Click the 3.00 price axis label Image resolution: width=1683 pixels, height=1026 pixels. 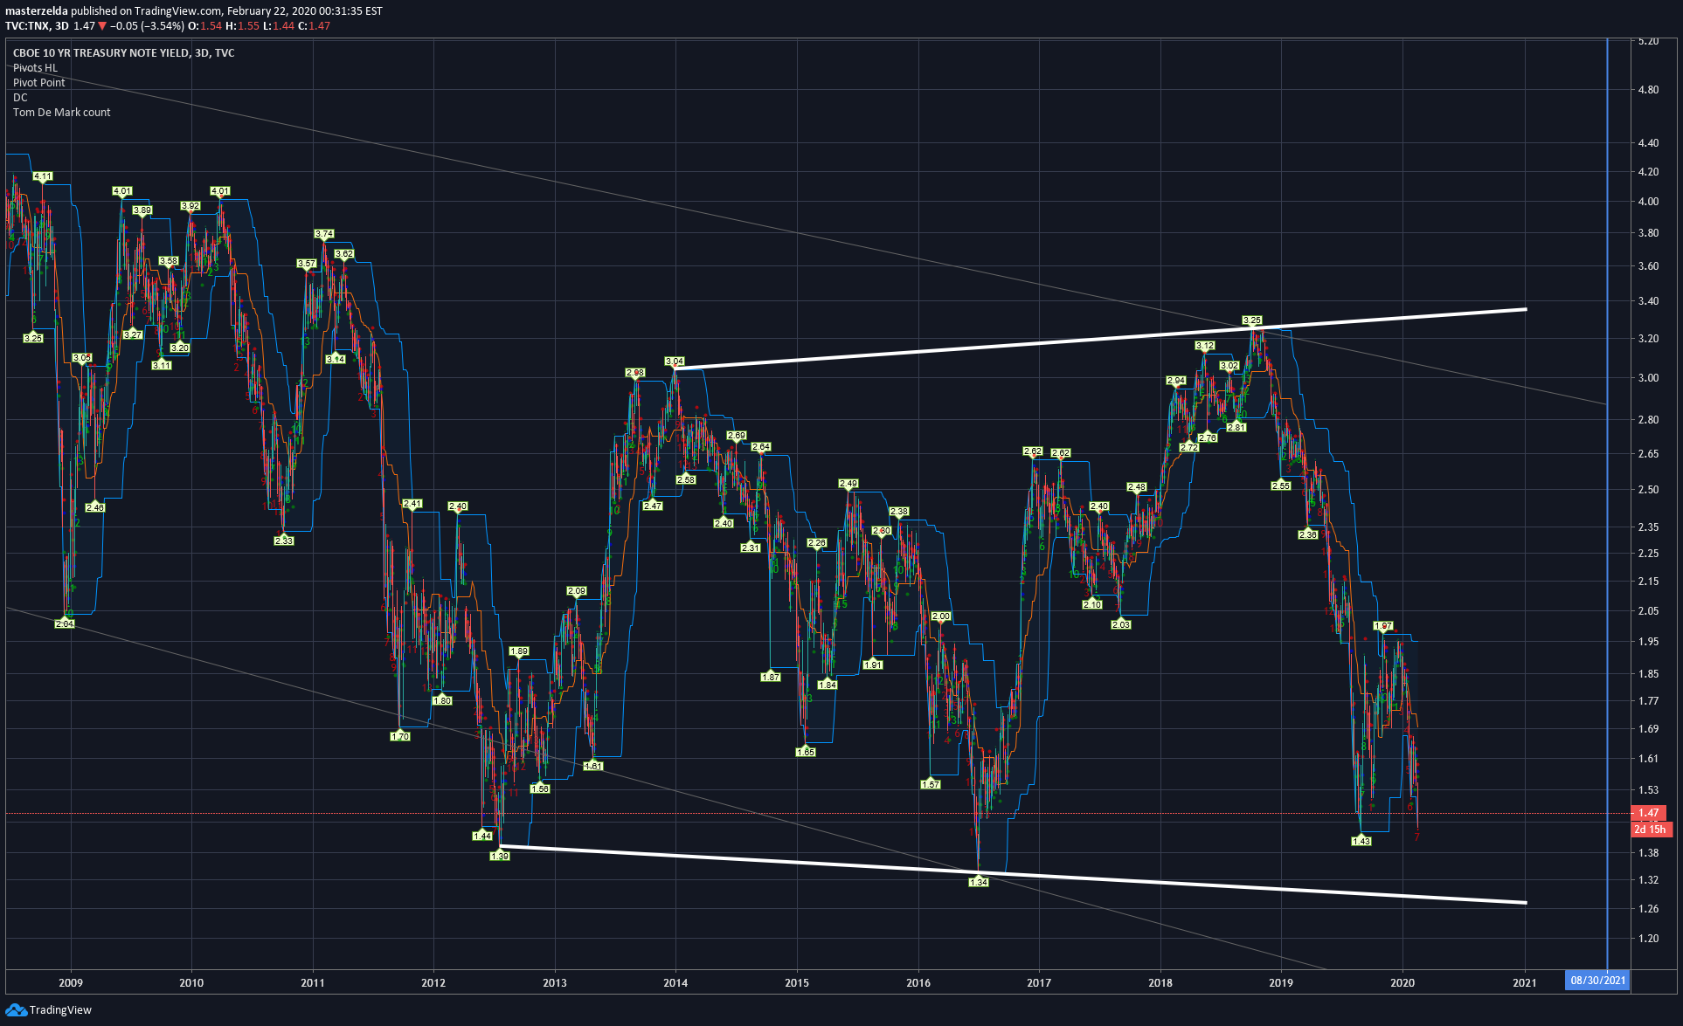(1649, 378)
